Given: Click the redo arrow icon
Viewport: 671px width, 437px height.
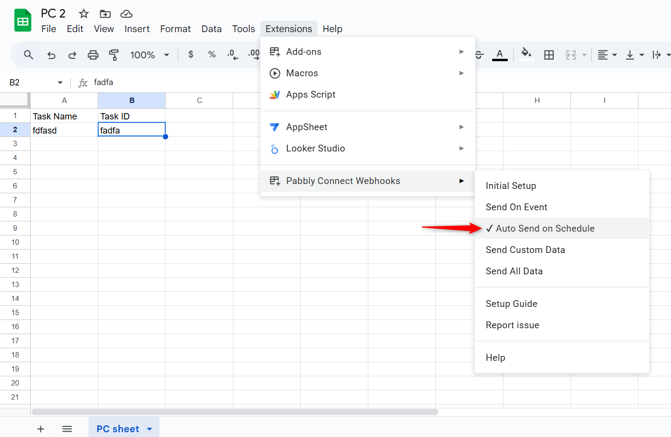Looking at the screenshot, I should 72,55.
